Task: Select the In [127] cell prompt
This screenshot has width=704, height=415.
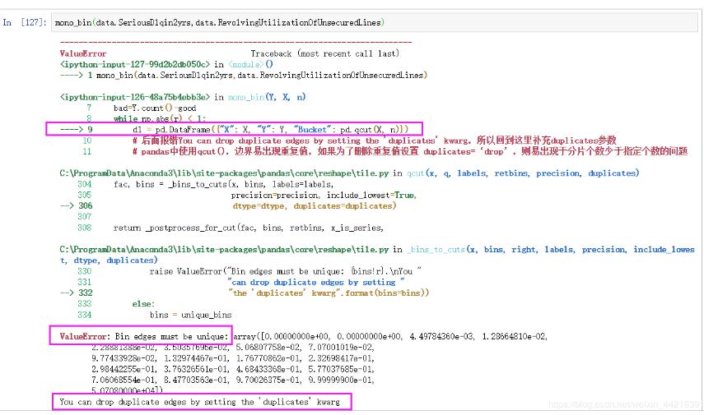Action: [25, 22]
